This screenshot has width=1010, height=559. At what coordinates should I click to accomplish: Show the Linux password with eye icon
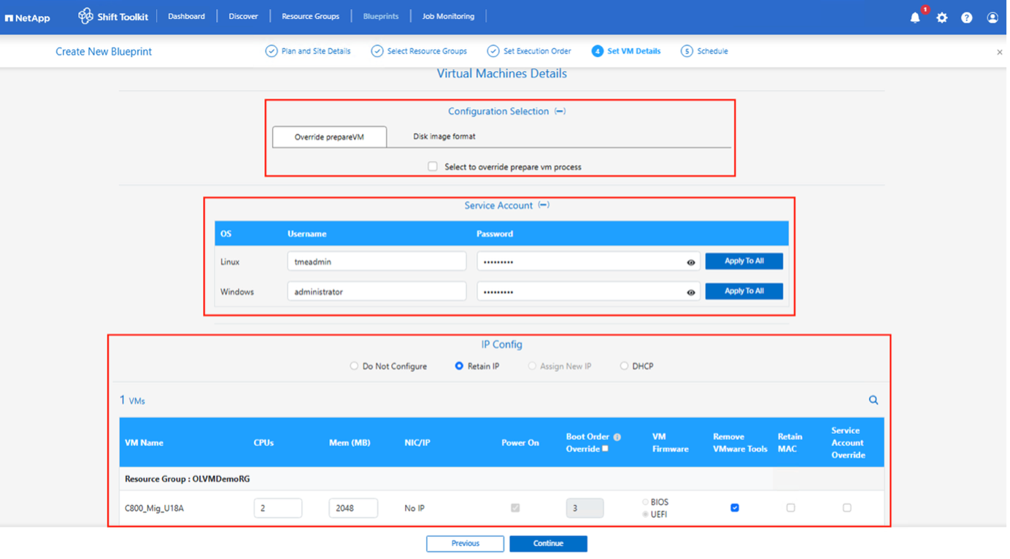(691, 262)
